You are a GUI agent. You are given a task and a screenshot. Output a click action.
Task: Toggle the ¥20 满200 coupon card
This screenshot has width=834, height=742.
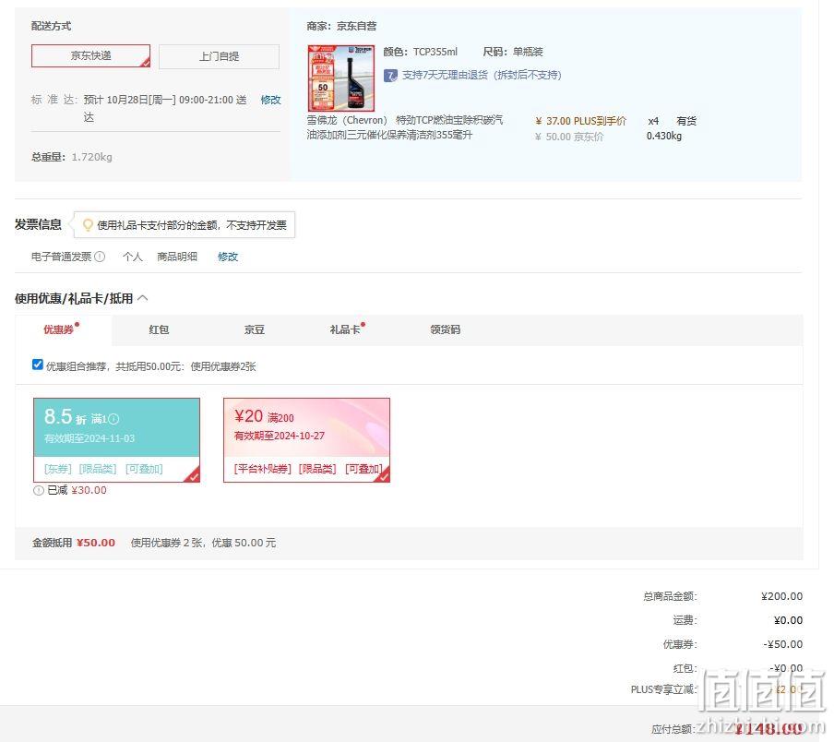pos(306,440)
